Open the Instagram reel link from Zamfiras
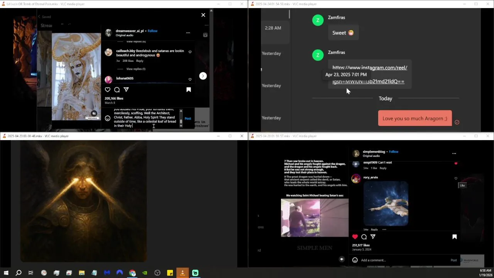Image resolution: width=494 pixels, height=278 pixels. pyautogui.click(x=369, y=74)
